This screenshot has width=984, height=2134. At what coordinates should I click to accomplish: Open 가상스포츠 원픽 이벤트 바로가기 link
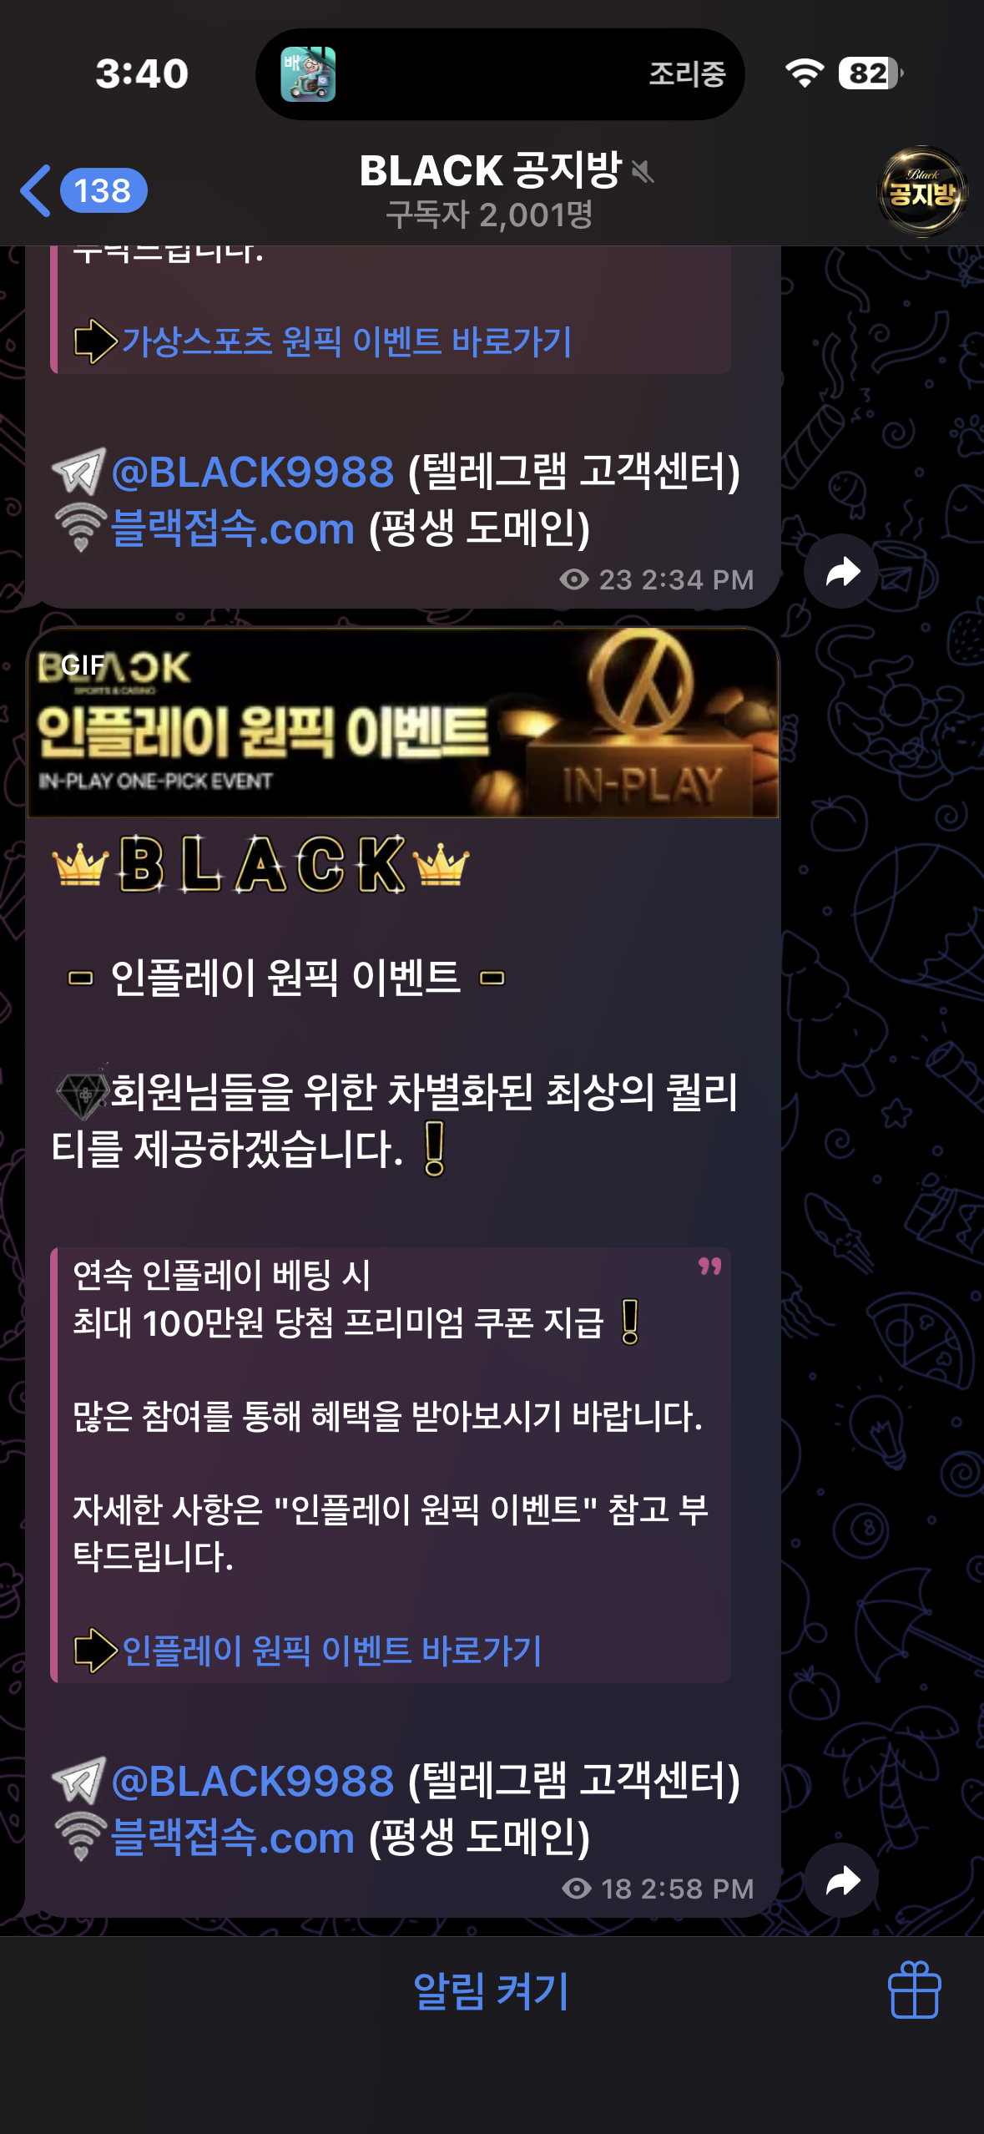coord(346,341)
